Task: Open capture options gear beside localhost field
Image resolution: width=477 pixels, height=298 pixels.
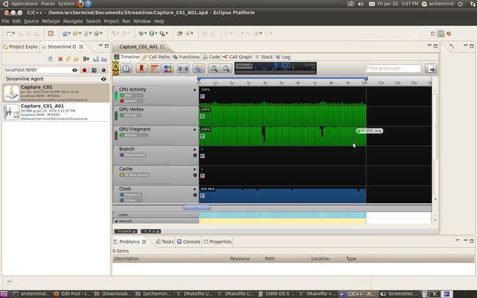Action: pyautogui.click(x=103, y=70)
